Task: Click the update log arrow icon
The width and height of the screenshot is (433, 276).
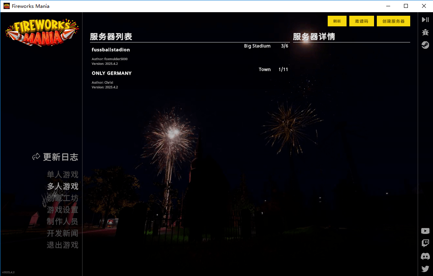Action: coord(36,156)
